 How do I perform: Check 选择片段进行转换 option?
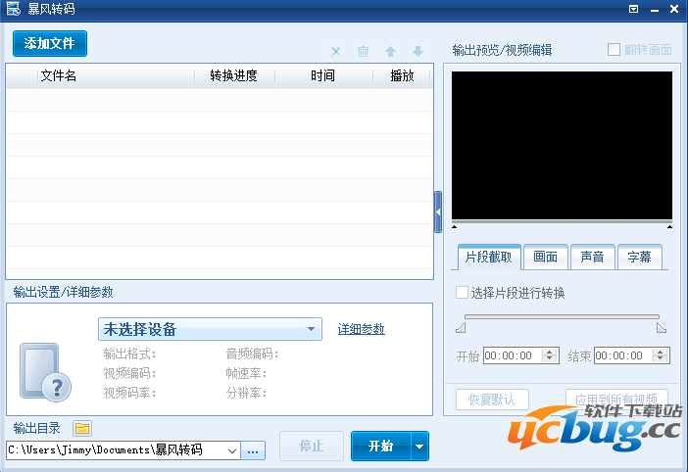463,293
